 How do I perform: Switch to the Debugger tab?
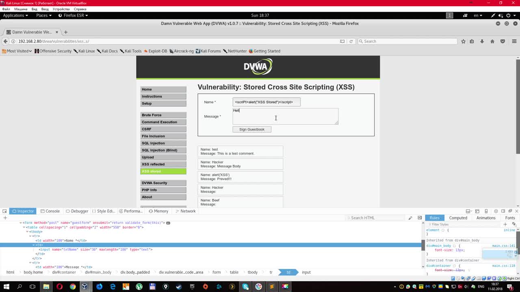[x=77, y=211]
